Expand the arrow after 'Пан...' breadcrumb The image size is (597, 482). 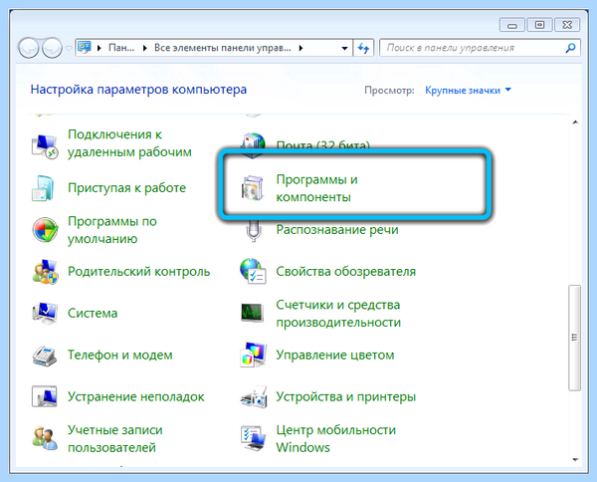(144, 48)
